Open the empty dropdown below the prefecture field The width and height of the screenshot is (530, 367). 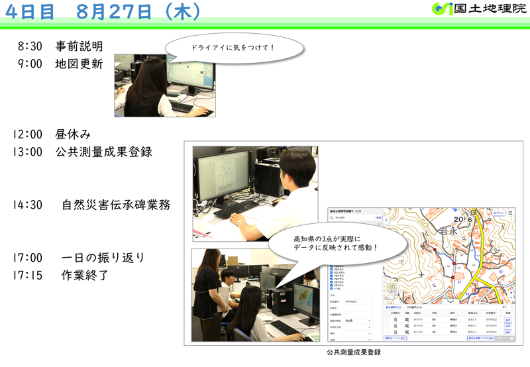click(358, 327)
